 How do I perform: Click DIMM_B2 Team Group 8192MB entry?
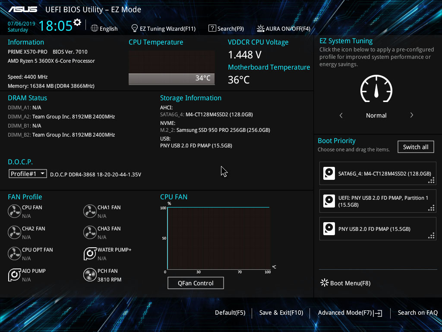tap(61, 135)
